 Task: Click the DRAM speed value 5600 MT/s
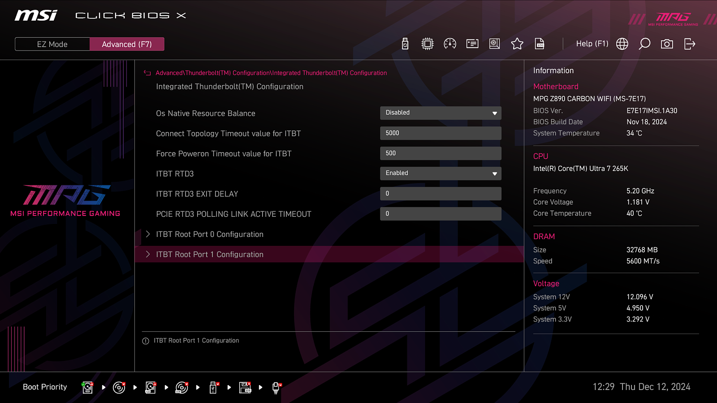pos(643,261)
